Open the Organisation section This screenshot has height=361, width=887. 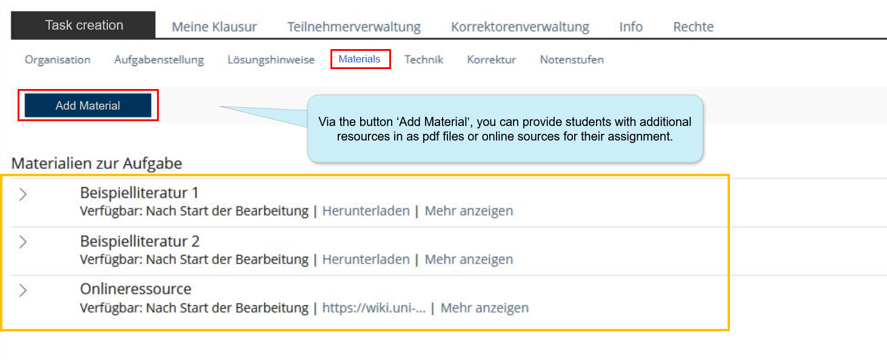pos(57,59)
